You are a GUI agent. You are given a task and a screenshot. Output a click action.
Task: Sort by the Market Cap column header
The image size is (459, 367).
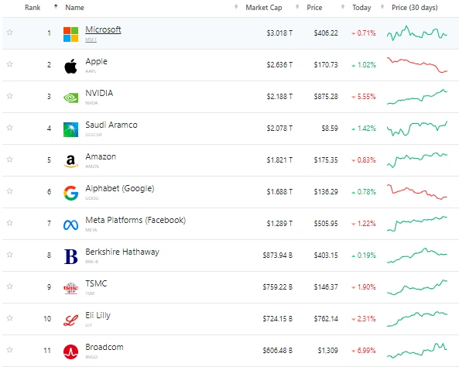[x=263, y=8]
